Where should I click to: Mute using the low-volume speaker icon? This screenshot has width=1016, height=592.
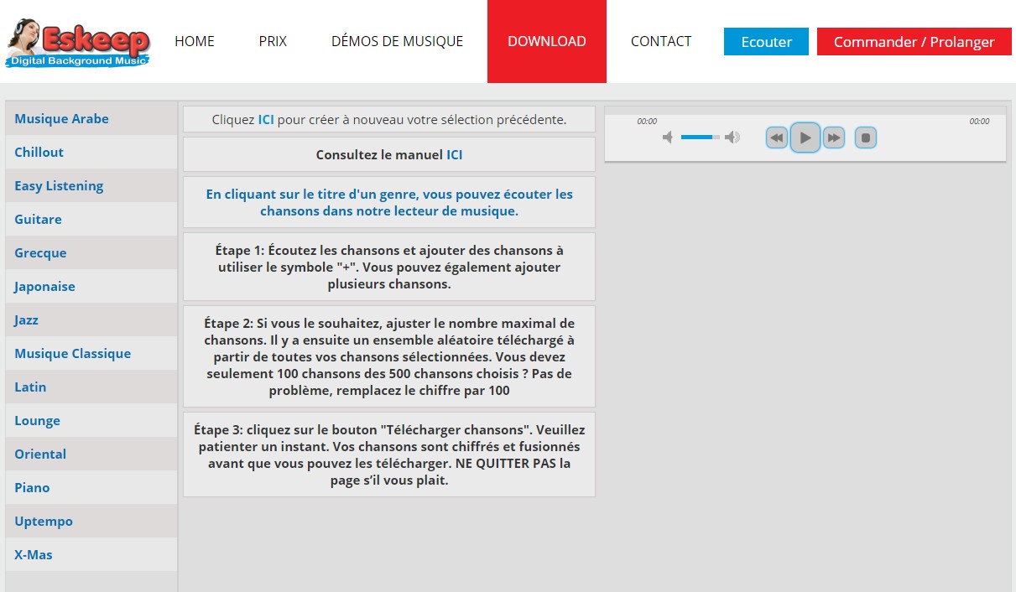coord(668,138)
